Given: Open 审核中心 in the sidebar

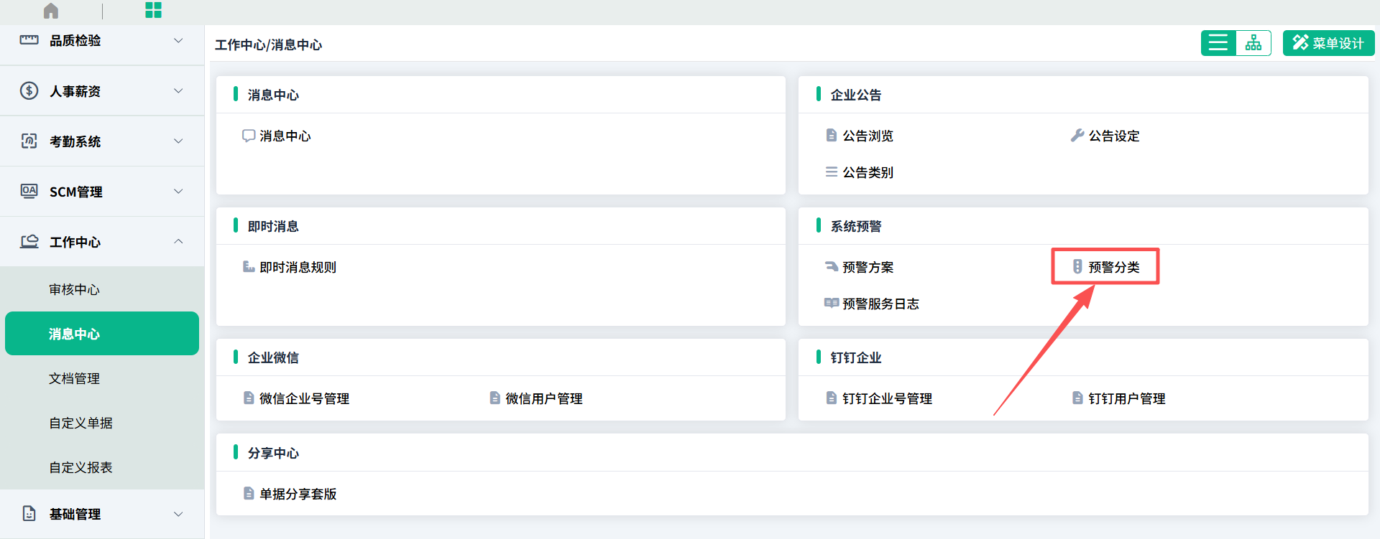Looking at the screenshot, I should [x=74, y=289].
